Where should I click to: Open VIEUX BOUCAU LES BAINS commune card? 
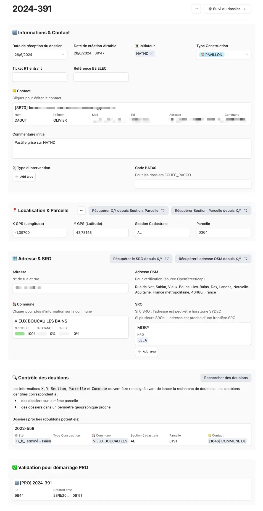70,327
